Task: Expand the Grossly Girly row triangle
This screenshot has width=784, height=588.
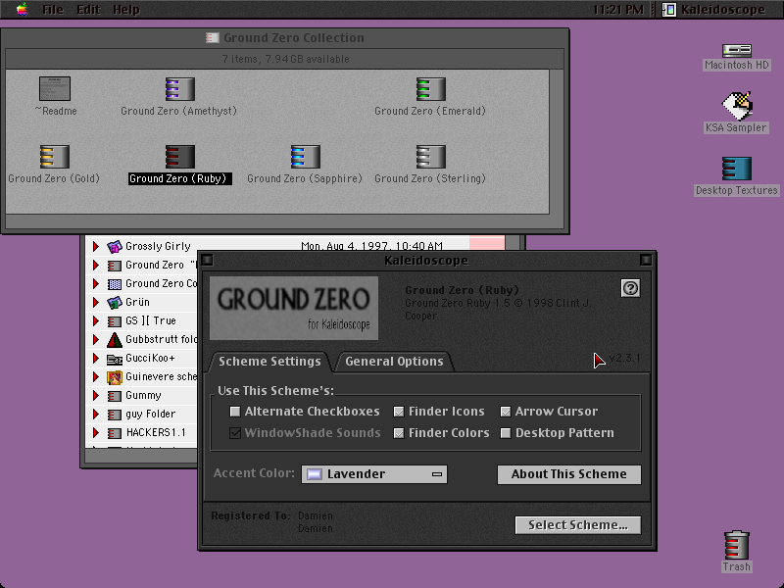Action: [x=95, y=246]
